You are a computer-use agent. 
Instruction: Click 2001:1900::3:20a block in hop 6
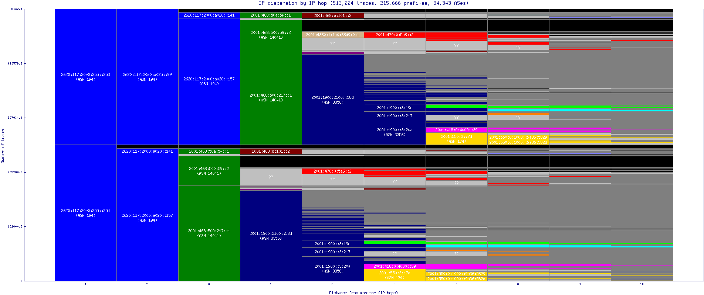(x=395, y=132)
